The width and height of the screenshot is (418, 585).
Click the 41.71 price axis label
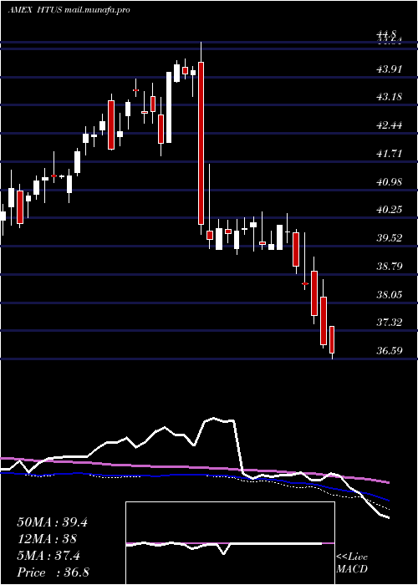pos(390,153)
